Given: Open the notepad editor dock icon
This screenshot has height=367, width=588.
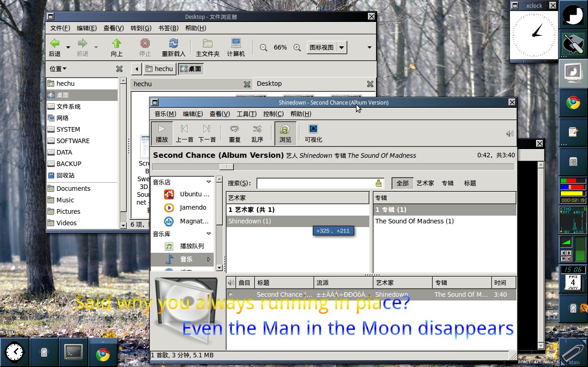Looking at the screenshot, I should (573, 132).
